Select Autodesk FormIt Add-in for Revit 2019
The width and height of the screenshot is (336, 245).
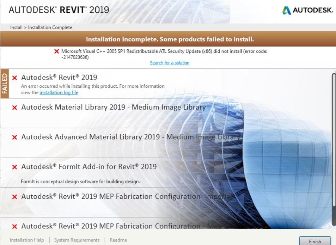tap(89, 167)
